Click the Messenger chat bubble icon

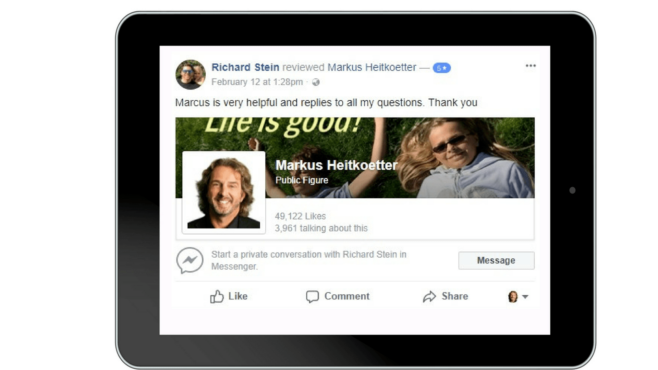190,260
